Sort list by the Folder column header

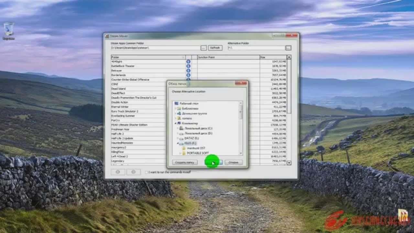point(148,57)
